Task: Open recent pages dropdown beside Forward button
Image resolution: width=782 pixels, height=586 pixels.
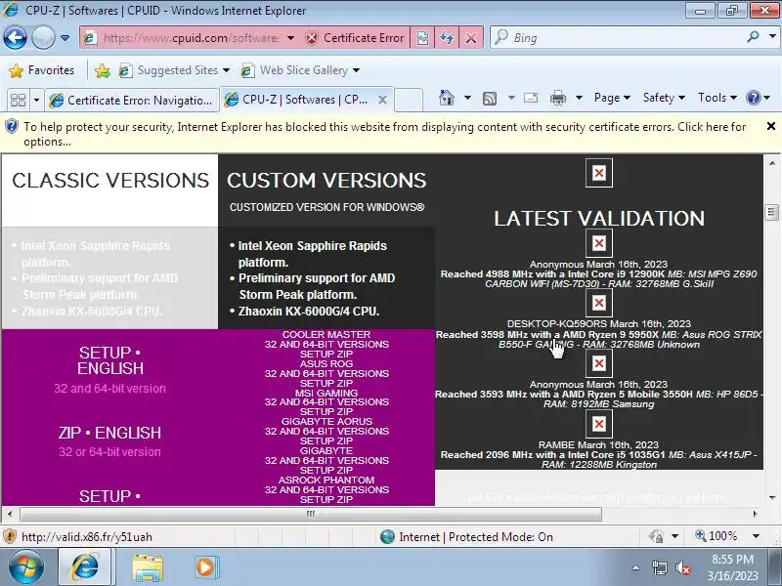Action: 65,38
